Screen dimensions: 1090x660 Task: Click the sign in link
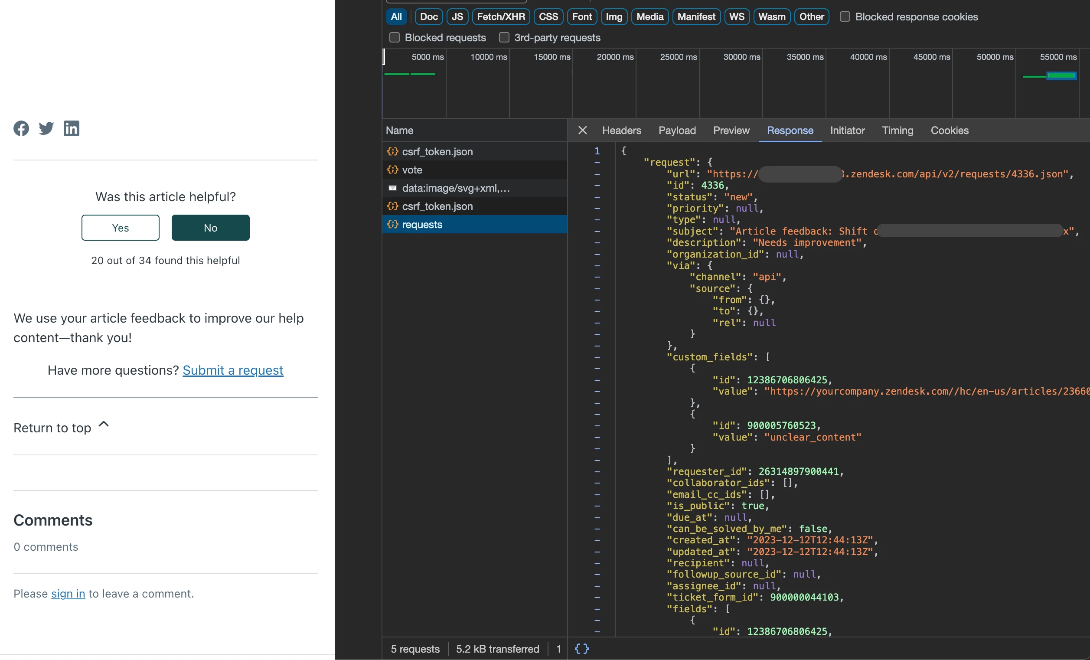68,594
